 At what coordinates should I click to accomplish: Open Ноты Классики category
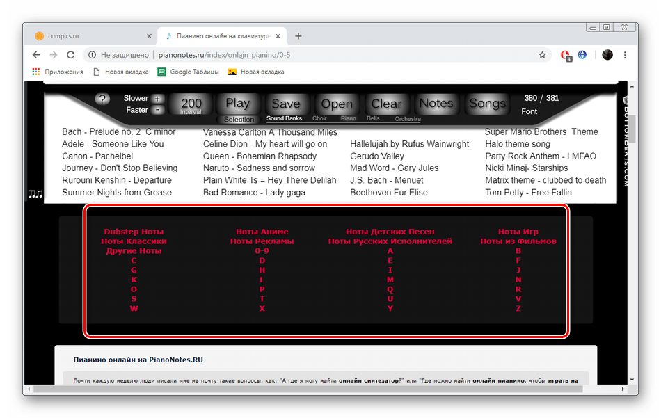point(134,241)
